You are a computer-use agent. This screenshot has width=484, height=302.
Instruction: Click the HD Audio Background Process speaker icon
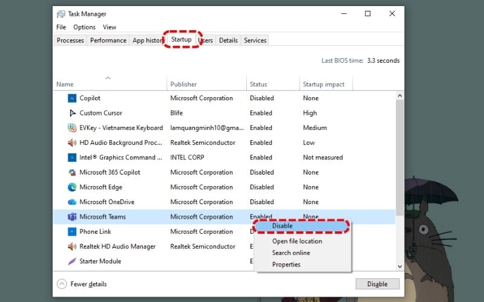pos(72,143)
